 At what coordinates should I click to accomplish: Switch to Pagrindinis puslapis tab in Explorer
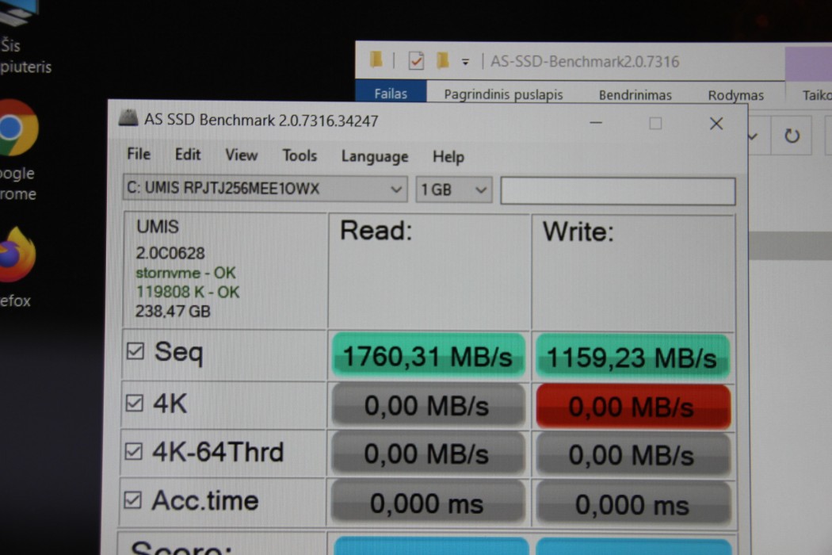point(503,94)
